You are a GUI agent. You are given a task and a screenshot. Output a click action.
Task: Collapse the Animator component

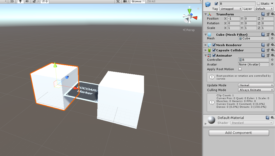pyautogui.click(x=205, y=56)
